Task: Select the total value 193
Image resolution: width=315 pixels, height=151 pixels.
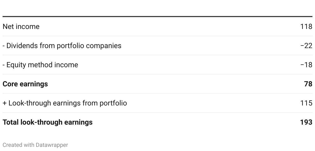Action: 306,122
